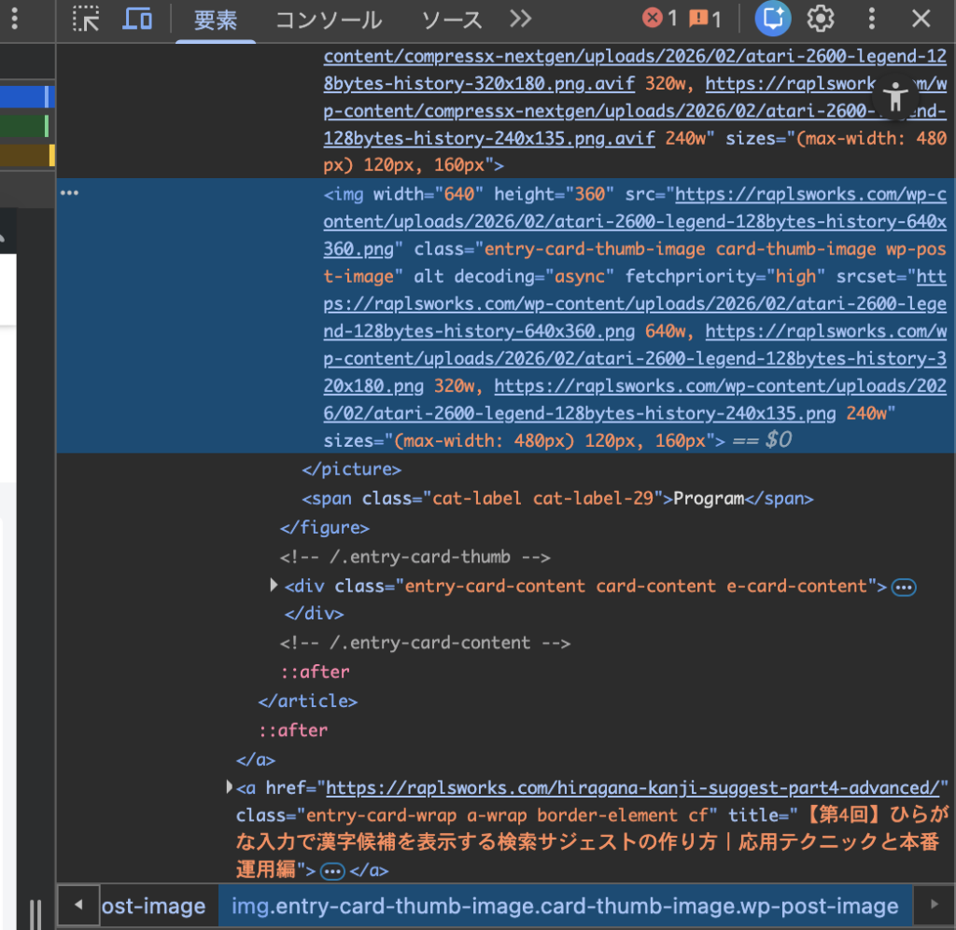
Task: Click the three-dot actions on selected node
Action: (69, 194)
